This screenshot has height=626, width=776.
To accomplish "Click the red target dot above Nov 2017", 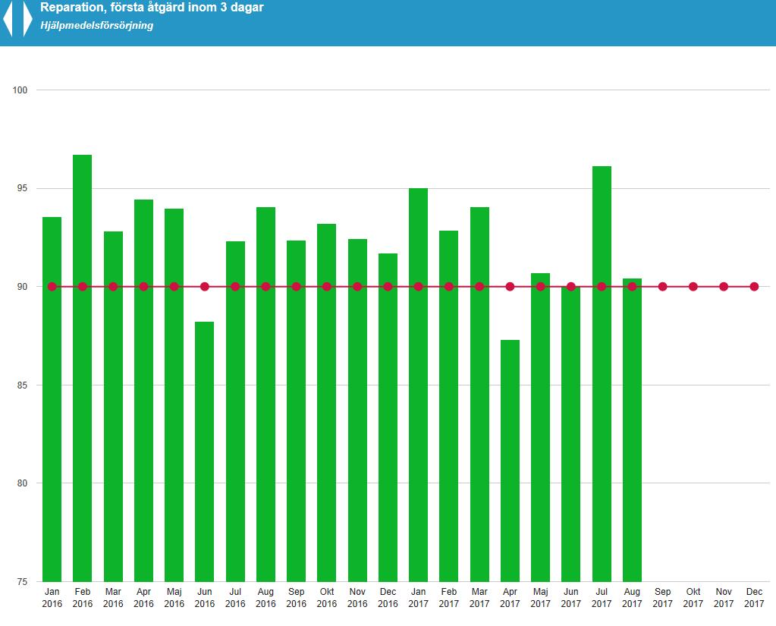I will [724, 287].
